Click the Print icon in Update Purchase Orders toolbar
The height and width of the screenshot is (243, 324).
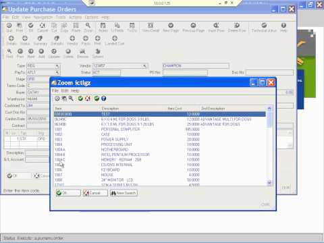coord(20,26)
